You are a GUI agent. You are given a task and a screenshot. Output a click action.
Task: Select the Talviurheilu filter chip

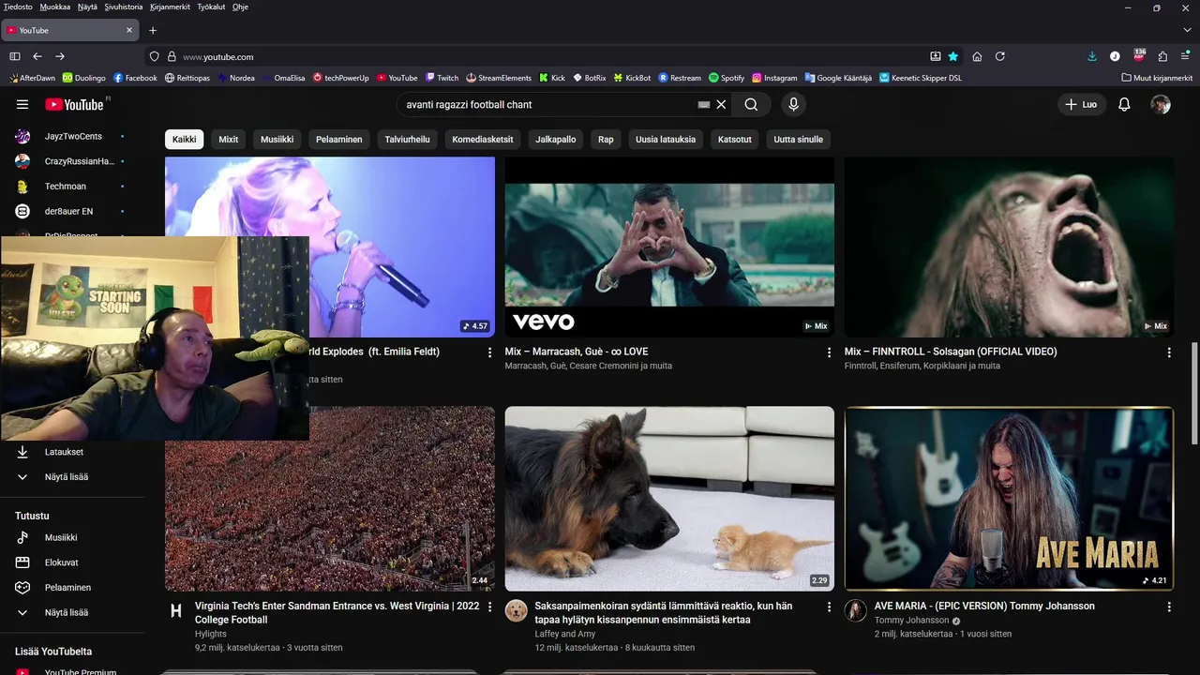pos(407,140)
